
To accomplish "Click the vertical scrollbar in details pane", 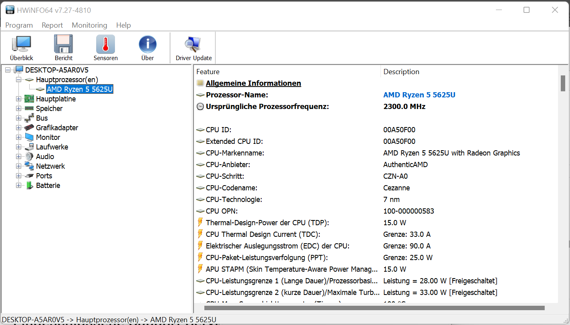I will click(x=563, y=83).
